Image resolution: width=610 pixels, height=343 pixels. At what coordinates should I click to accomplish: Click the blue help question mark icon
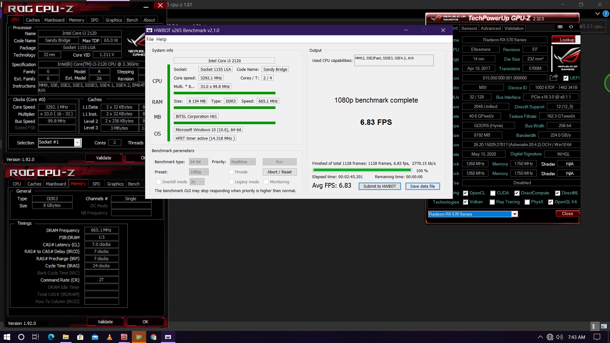point(606,14)
